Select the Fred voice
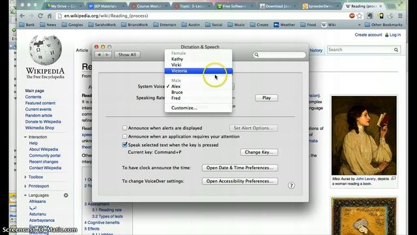The height and width of the screenshot is (235, 417). 198,98
